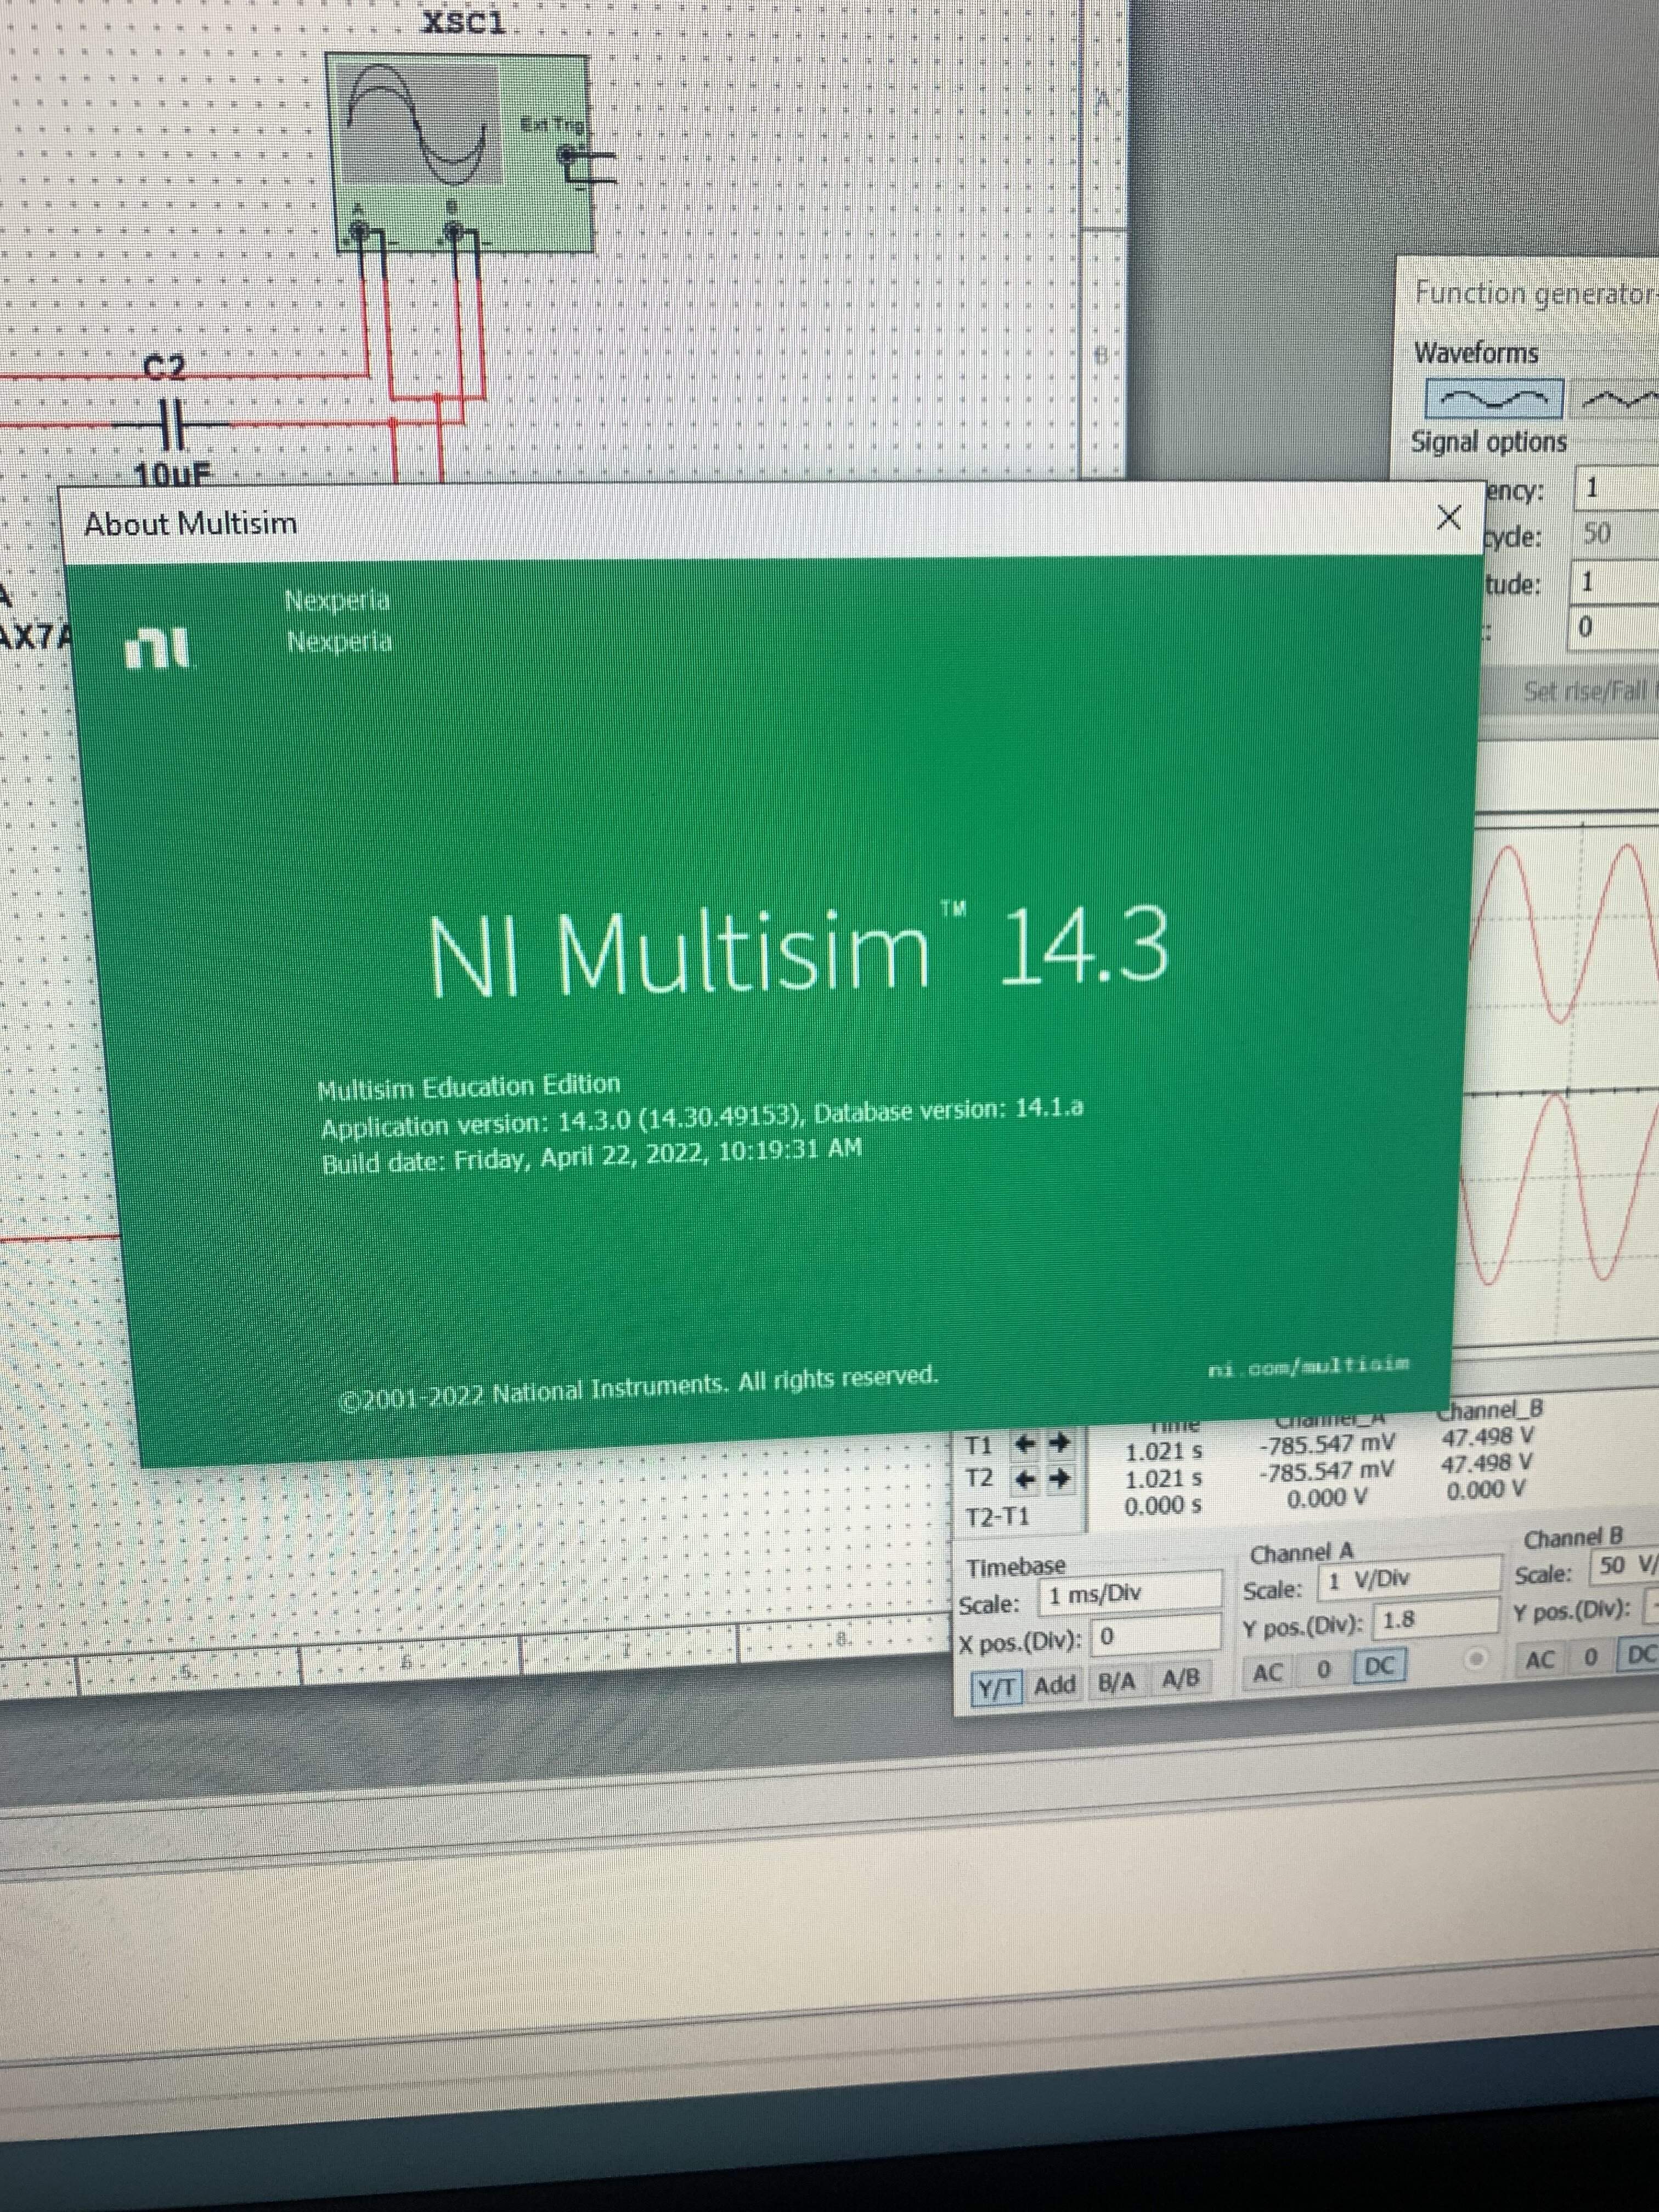1659x2212 pixels.
Task: Click the 'Build date: Friday, April 22, 2022' line
Action: tap(591, 1156)
